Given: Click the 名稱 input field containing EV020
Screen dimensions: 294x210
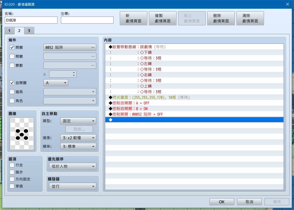Looking at the screenshot, I should tap(31, 20).
